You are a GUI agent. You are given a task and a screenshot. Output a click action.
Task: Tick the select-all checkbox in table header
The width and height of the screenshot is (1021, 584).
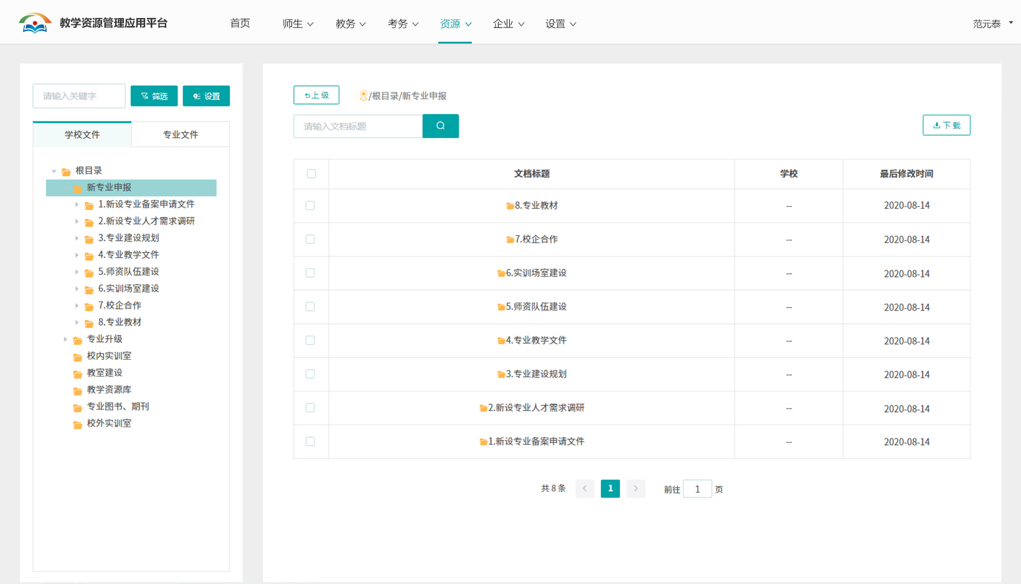[311, 174]
